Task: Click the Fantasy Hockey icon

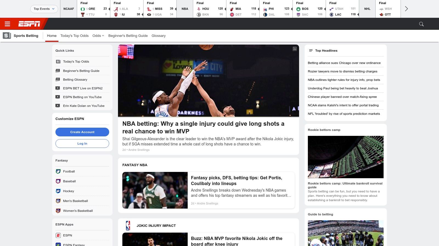Action: pos(58,191)
